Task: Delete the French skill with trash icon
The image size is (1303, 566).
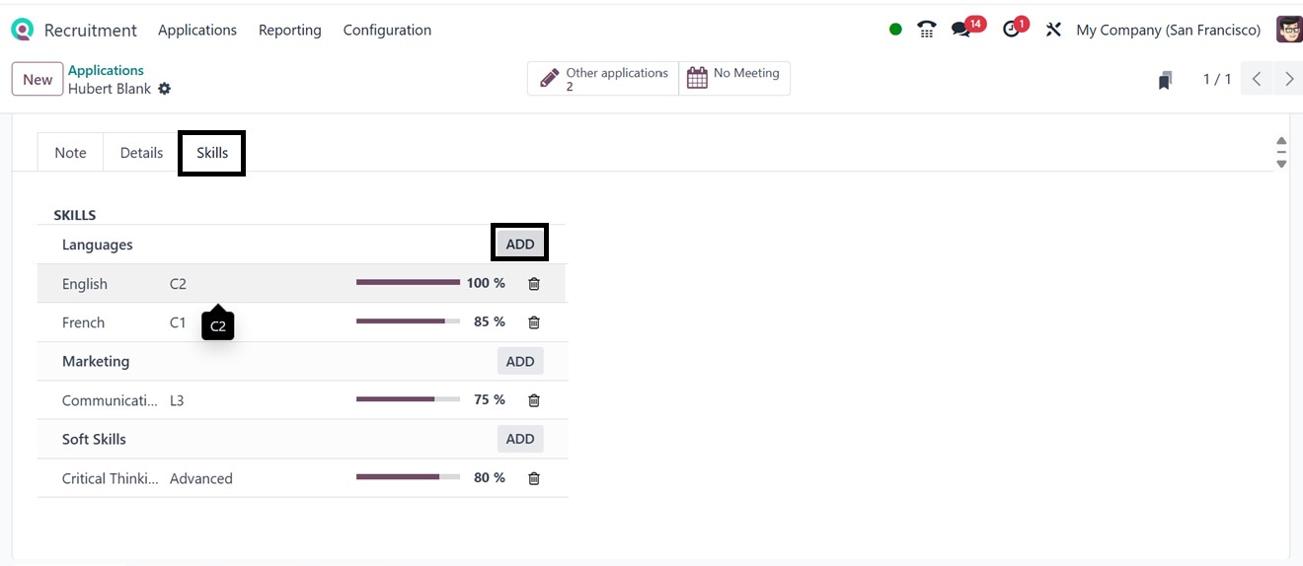Action: (x=534, y=322)
